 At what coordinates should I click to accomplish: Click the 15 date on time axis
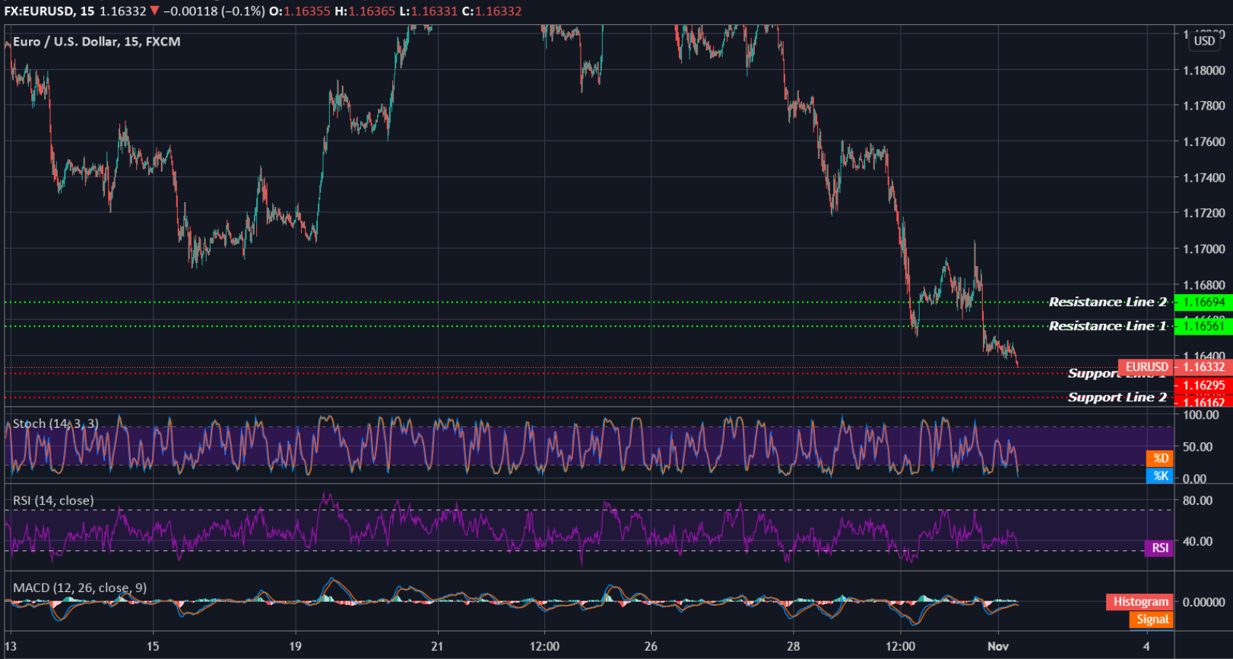click(x=153, y=646)
